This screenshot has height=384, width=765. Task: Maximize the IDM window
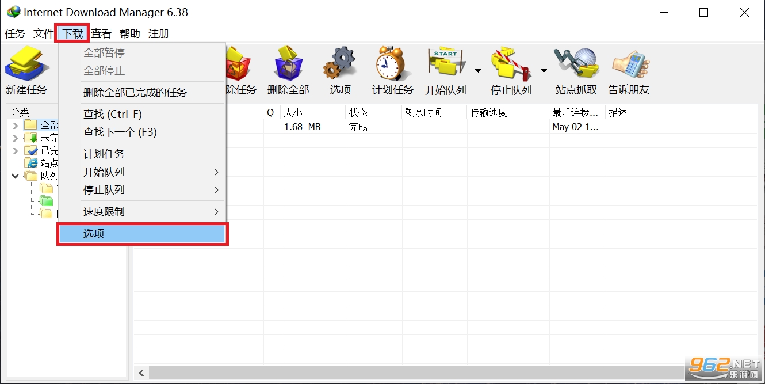pos(703,13)
